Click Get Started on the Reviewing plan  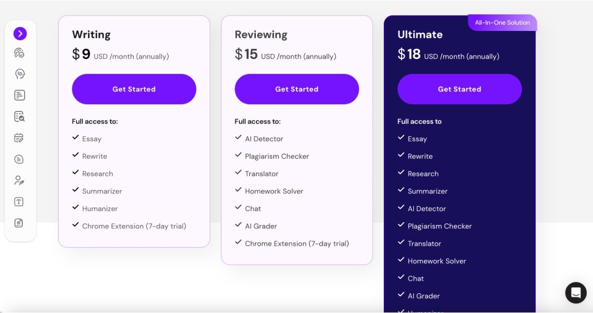click(297, 89)
